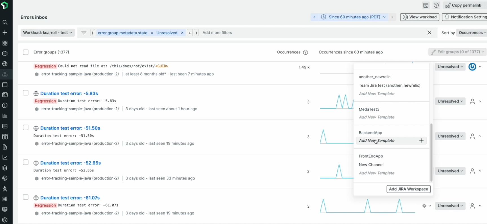
Task: Open Unresolved status dropdown for -52.65s error
Action: click(x=450, y=171)
